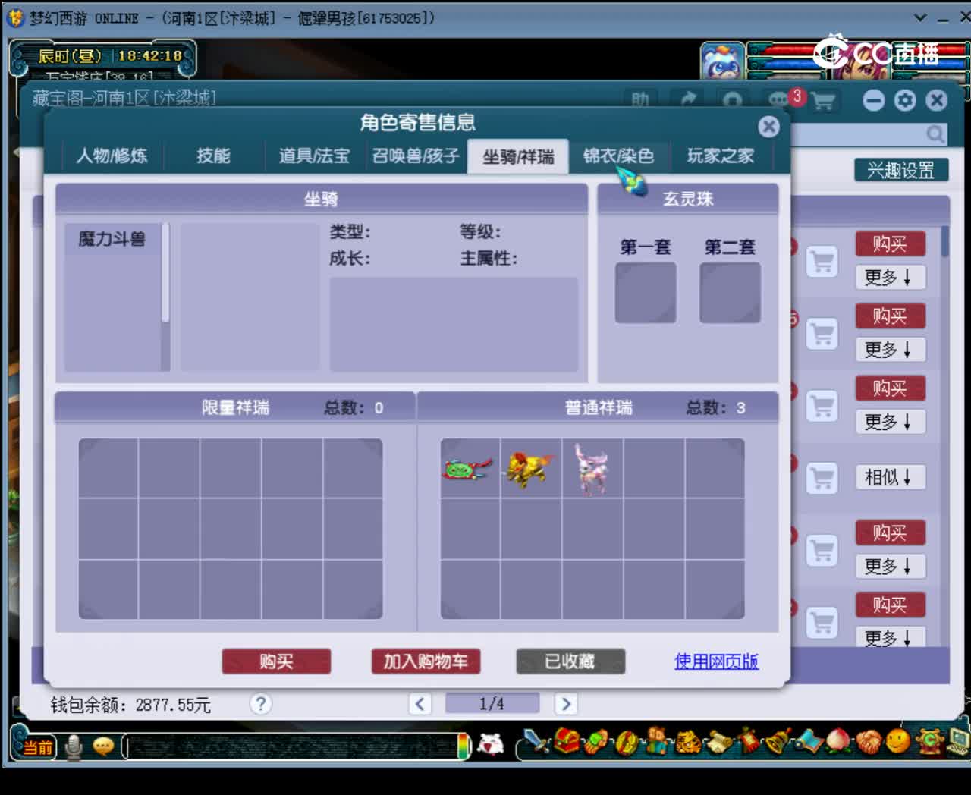This screenshot has height=795, width=971.
Task: Click the microphone voice icon
Action: point(74,747)
